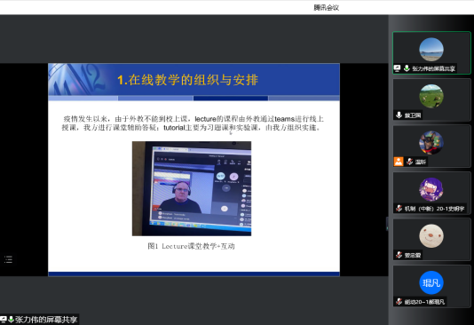Screen dimensions: 474x325
Task: Click the muted mic icon on 琨凡's tile
Action: (x=399, y=301)
